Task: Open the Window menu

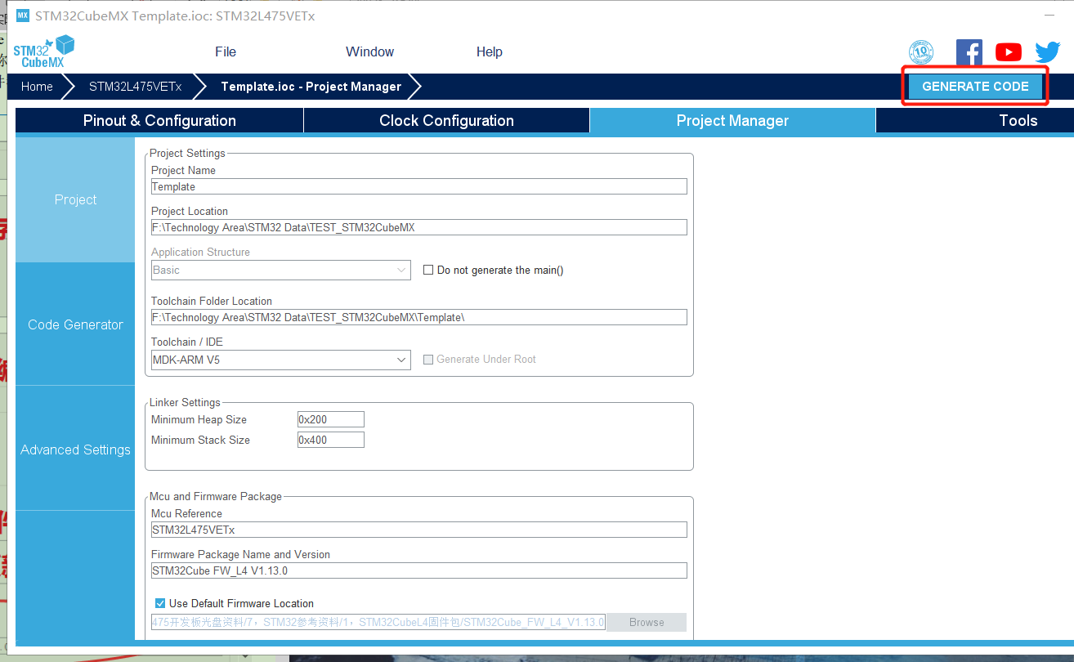Action: click(370, 51)
